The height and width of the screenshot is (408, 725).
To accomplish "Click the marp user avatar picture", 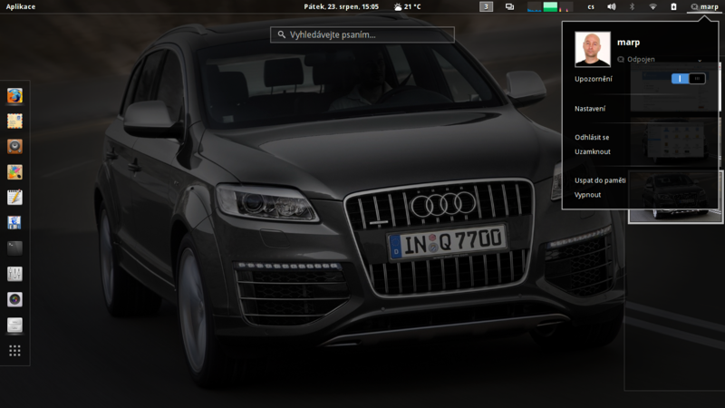I will (593, 50).
